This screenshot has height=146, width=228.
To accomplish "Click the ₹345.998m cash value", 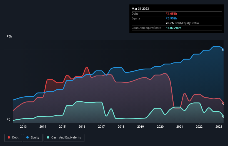I will [x=174, y=28].
